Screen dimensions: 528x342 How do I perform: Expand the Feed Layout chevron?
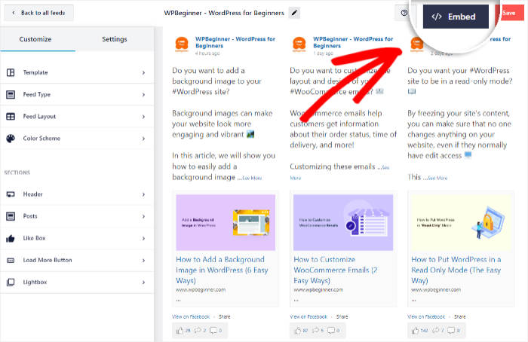(143, 117)
